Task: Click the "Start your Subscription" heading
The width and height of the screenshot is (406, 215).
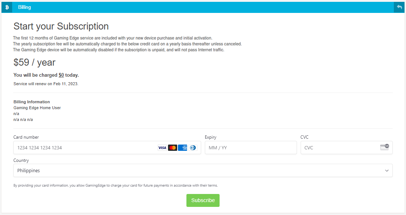Action: (61, 26)
